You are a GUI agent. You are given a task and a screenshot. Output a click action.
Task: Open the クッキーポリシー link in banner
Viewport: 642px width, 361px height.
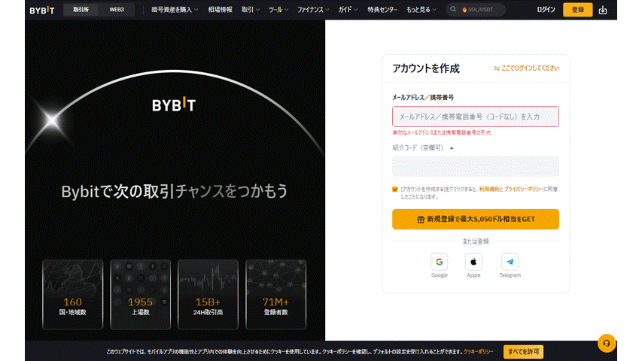pos(479,351)
